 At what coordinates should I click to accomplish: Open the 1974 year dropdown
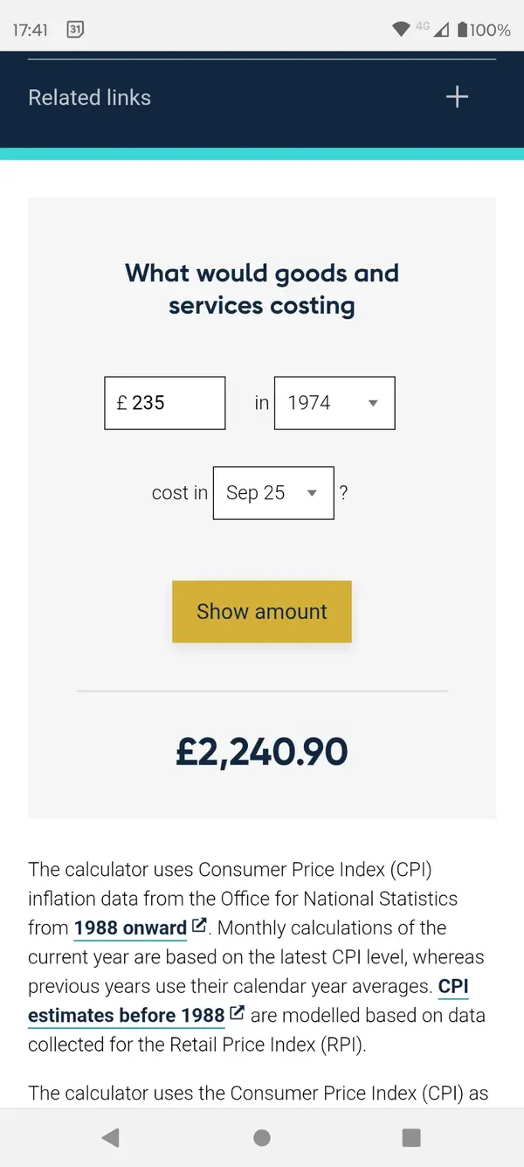tap(334, 403)
